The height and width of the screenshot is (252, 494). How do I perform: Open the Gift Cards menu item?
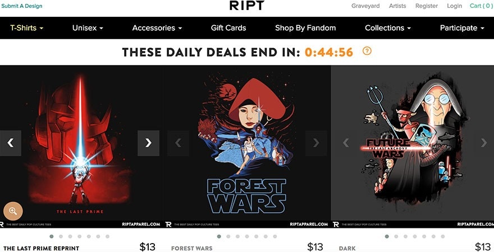(x=228, y=28)
